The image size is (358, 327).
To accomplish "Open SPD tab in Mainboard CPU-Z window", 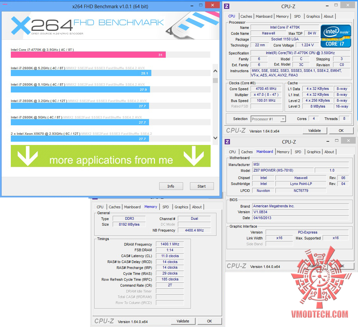I will (298, 152).
